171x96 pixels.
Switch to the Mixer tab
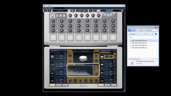point(59,85)
